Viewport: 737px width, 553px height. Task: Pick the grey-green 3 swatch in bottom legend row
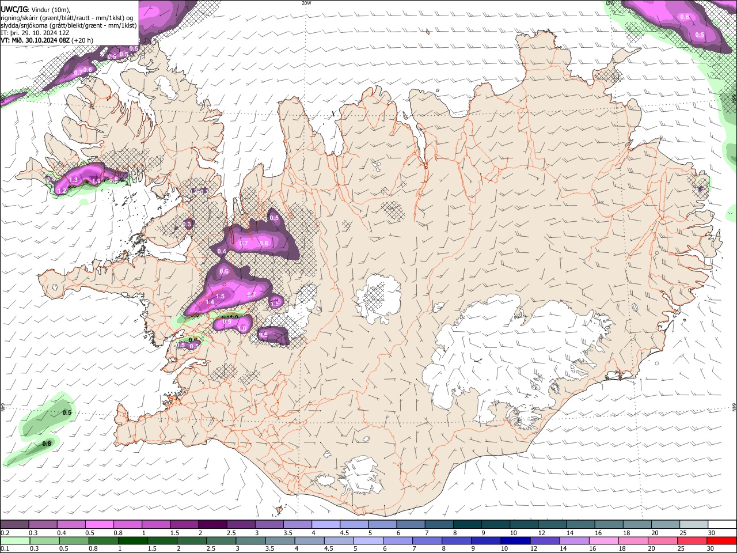click(250, 540)
